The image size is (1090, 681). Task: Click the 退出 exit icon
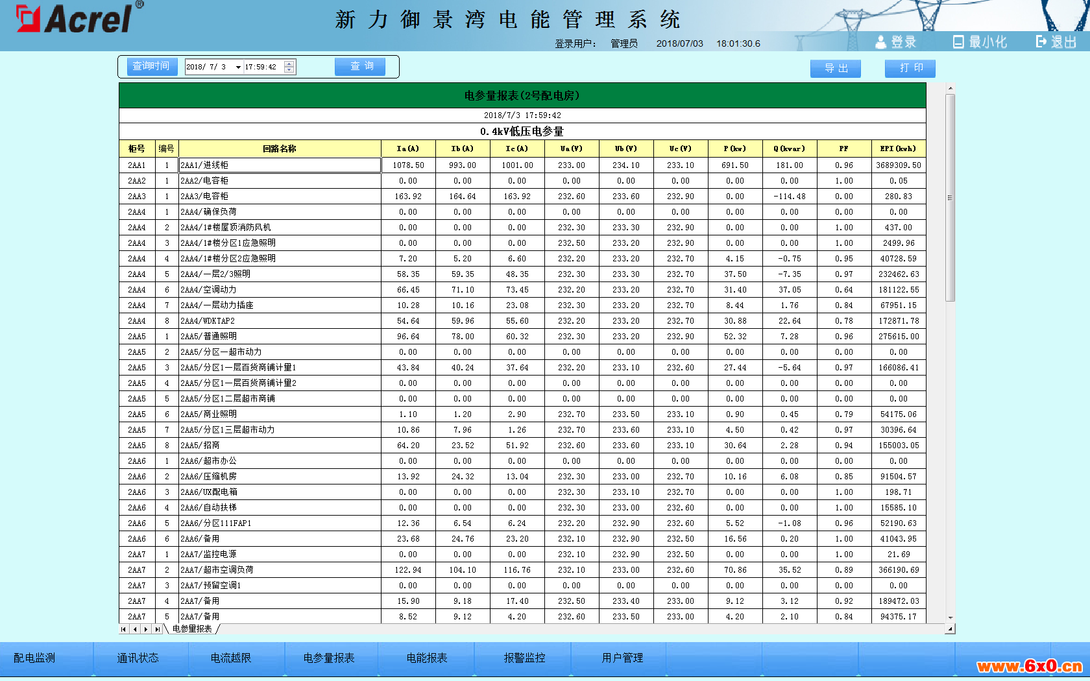click(1041, 42)
